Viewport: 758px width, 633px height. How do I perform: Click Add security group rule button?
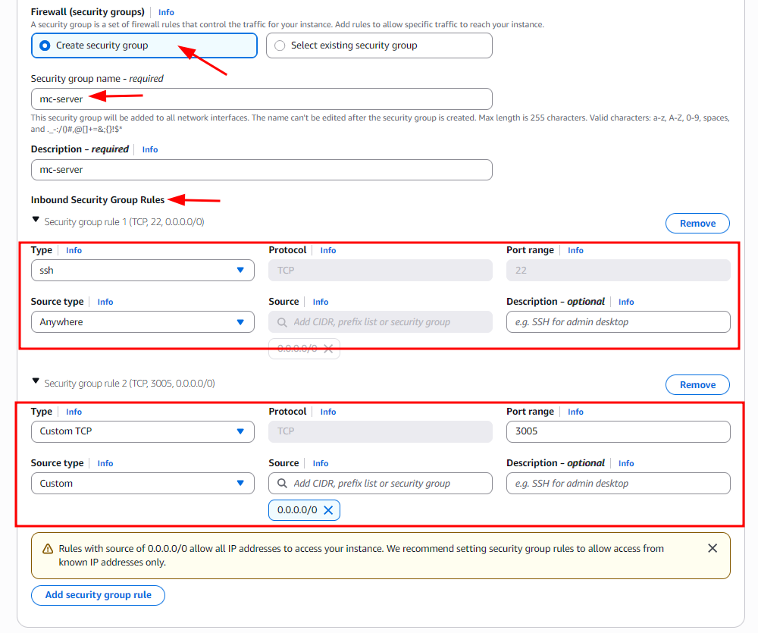[98, 595]
